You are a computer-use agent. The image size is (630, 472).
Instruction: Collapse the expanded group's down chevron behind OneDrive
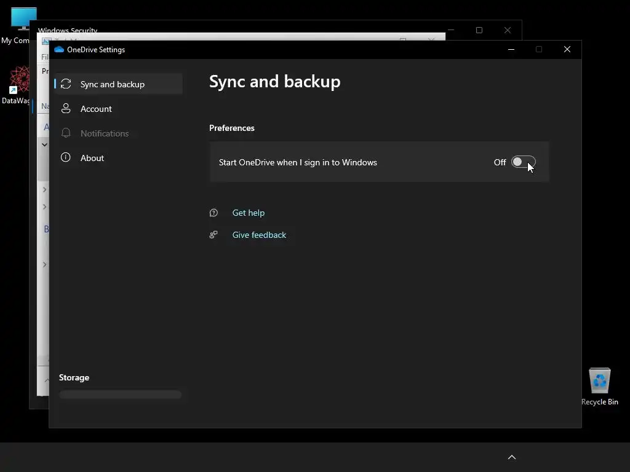[44, 145]
